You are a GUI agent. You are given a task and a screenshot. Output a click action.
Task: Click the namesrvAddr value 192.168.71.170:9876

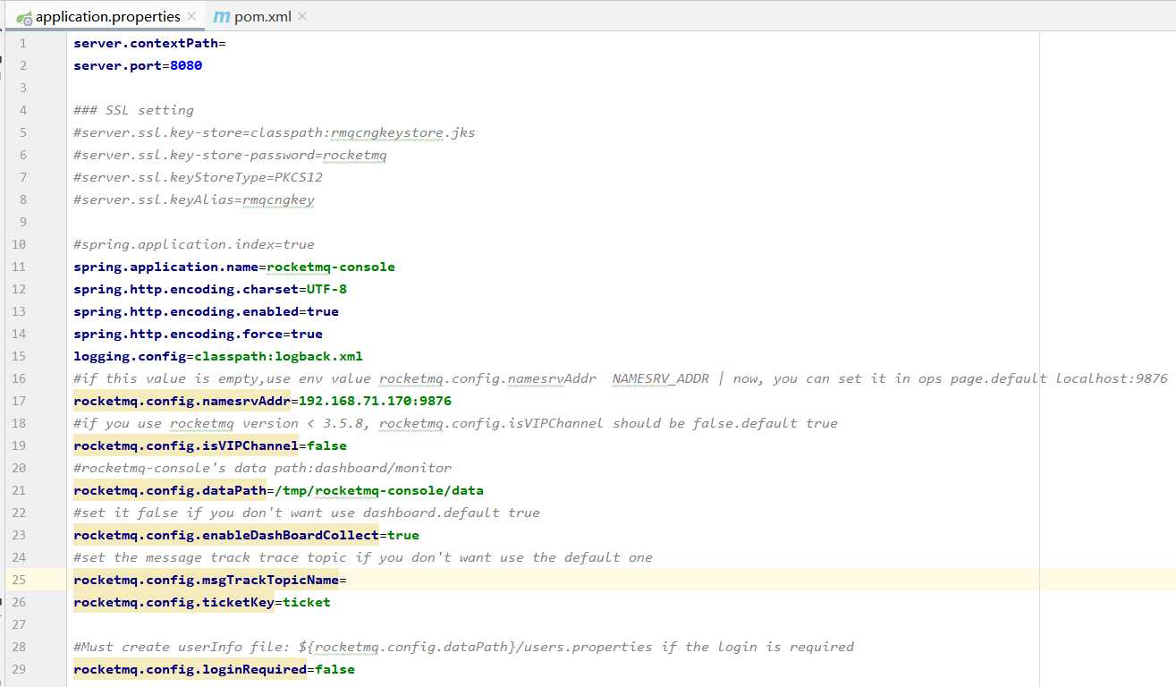coord(375,401)
